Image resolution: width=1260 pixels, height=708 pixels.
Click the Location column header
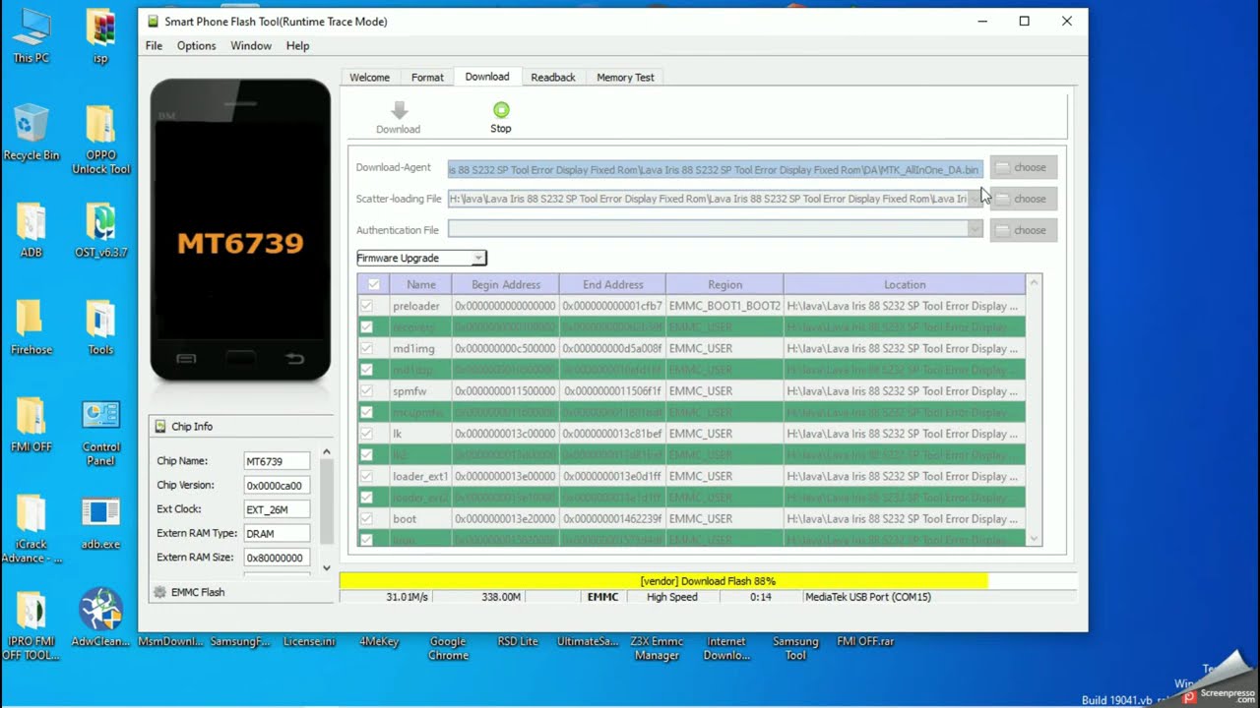point(905,284)
